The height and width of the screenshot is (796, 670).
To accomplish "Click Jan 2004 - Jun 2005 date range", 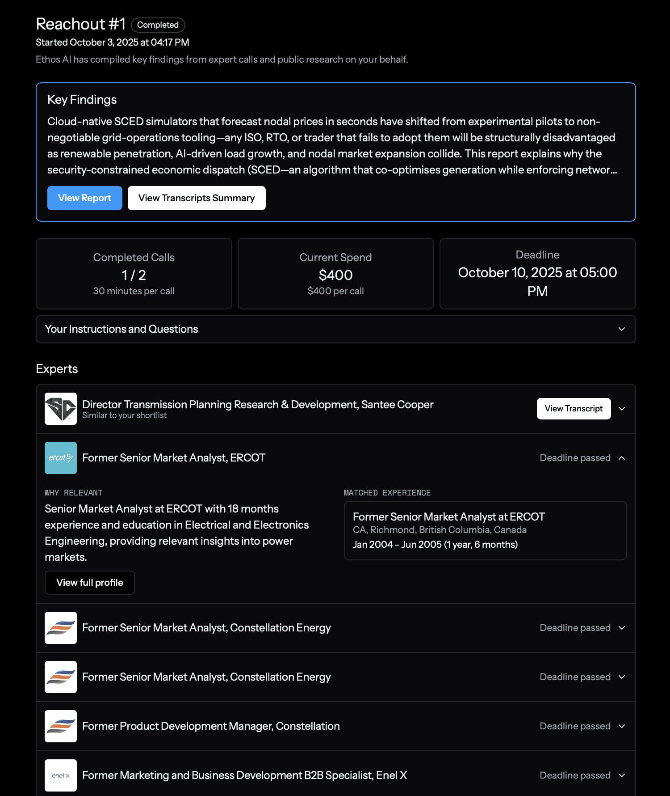I will coord(435,545).
